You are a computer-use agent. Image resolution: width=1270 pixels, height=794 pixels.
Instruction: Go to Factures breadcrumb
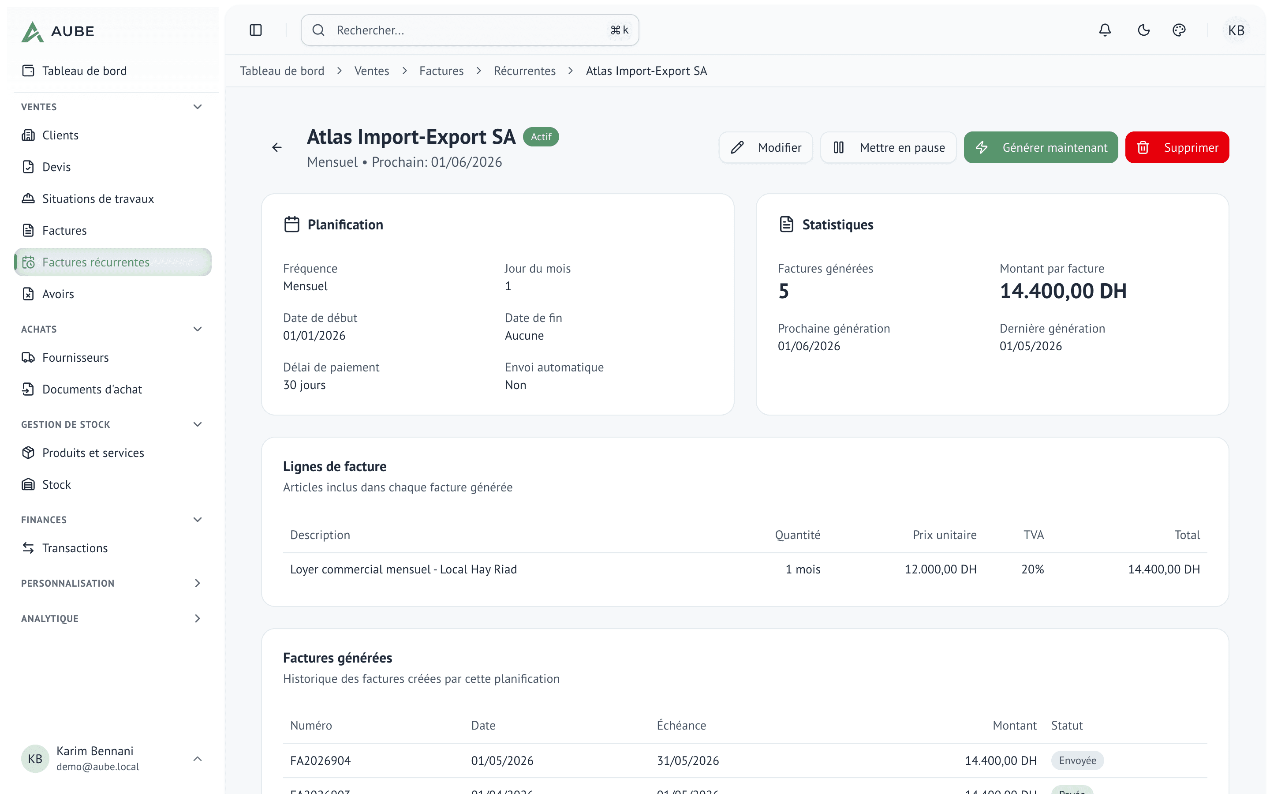[x=441, y=71]
